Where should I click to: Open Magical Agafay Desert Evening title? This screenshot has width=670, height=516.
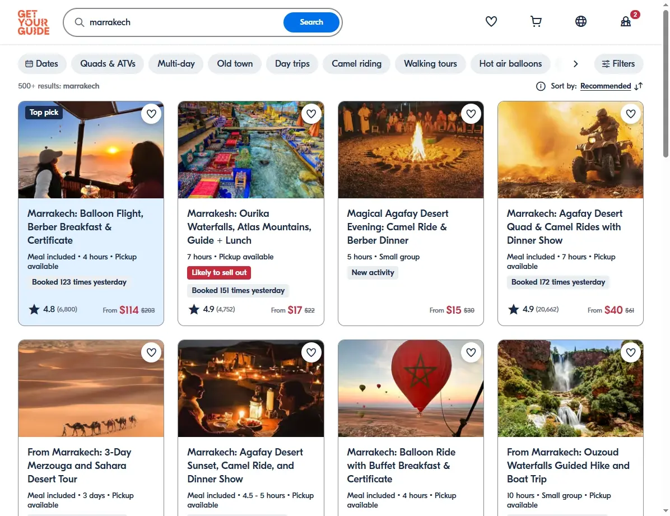coord(398,227)
